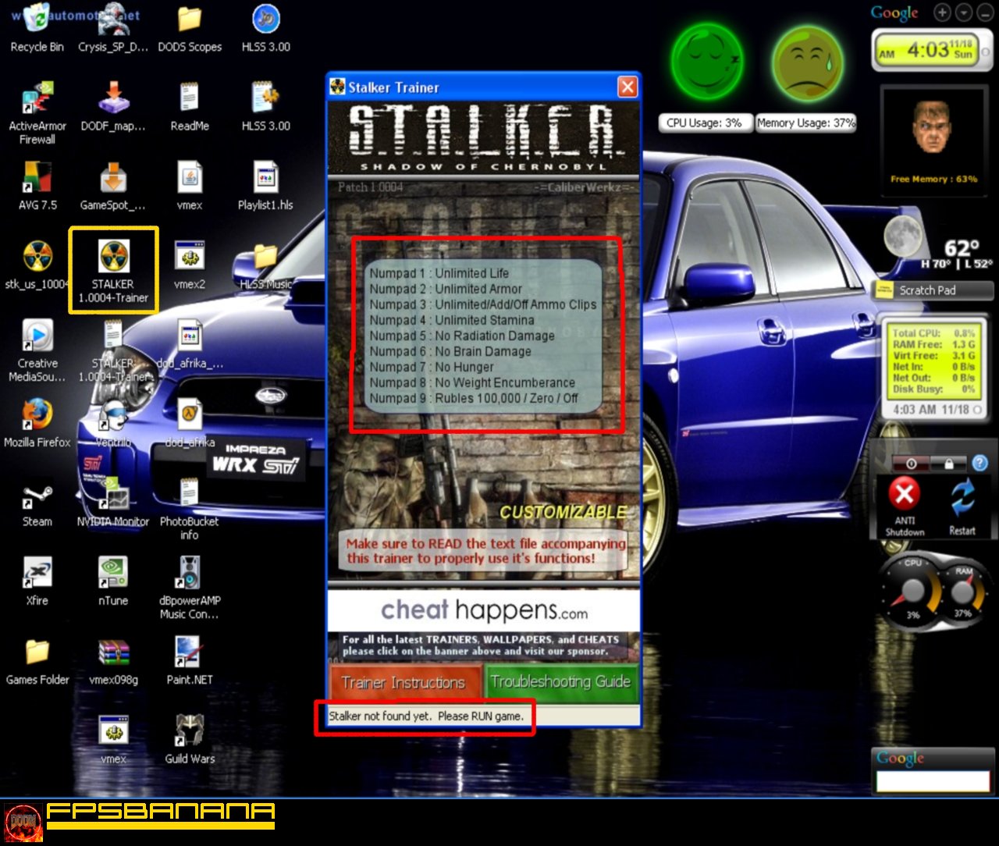Click the 4:03 digital clock gadget
Image resolution: width=999 pixels, height=846 pixels.
pyautogui.click(x=933, y=51)
